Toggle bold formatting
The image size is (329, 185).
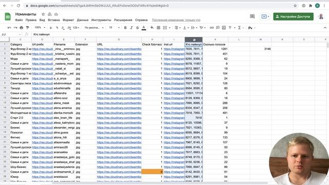125,28
